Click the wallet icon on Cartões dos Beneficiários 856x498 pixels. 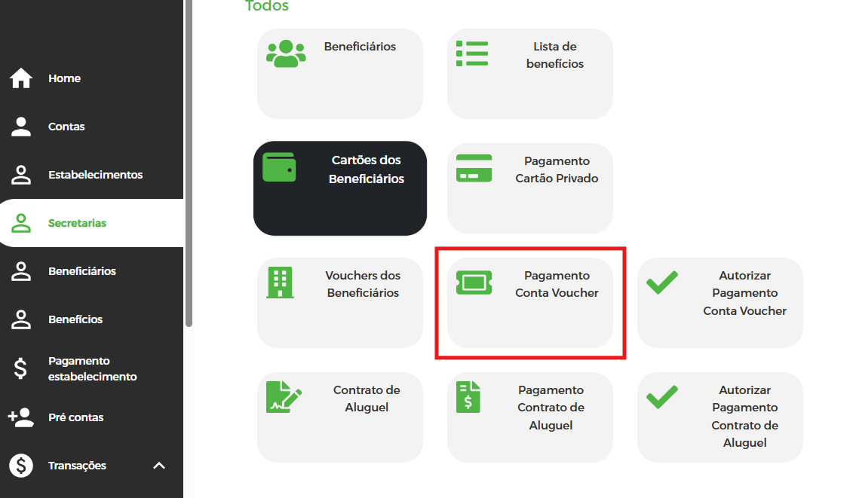(x=279, y=167)
